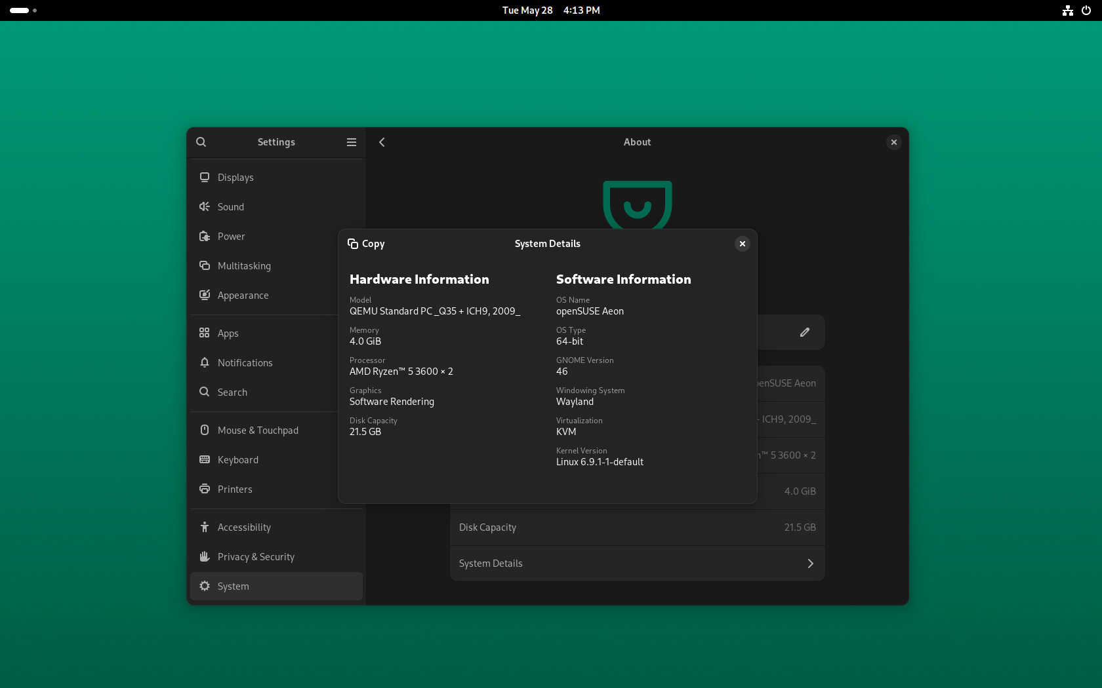Click the Printers icon in sidebar
The image size is (1102, 688).
(x=205, y=489)
